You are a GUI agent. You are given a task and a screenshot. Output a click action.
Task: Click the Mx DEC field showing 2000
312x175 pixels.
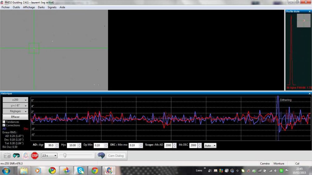point(194,145)
